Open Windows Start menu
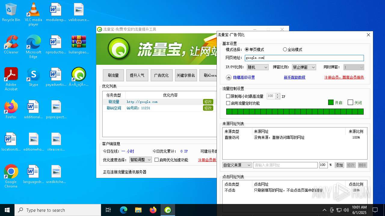The height and width of the screenshot is (216, 385). (x=7, y=210)
